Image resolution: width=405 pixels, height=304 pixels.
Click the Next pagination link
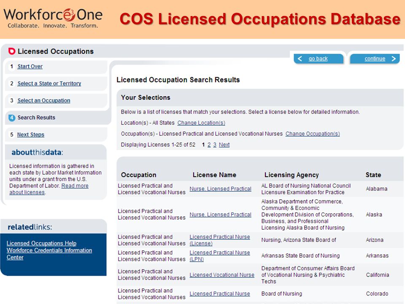224,145
